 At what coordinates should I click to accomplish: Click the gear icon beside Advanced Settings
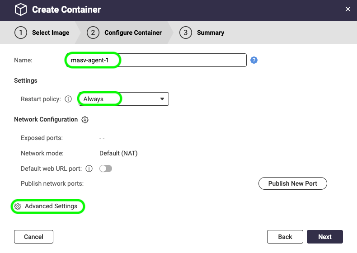tap(18, 206)
